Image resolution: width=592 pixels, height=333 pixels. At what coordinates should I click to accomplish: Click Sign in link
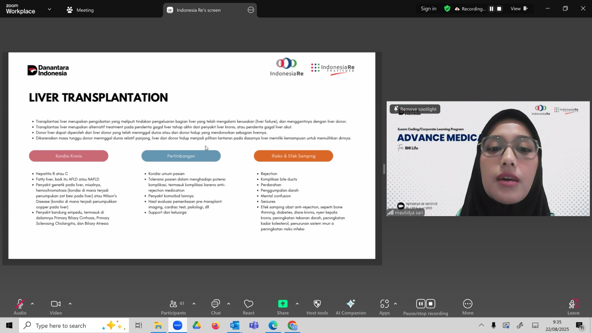[x=428, y=9]
